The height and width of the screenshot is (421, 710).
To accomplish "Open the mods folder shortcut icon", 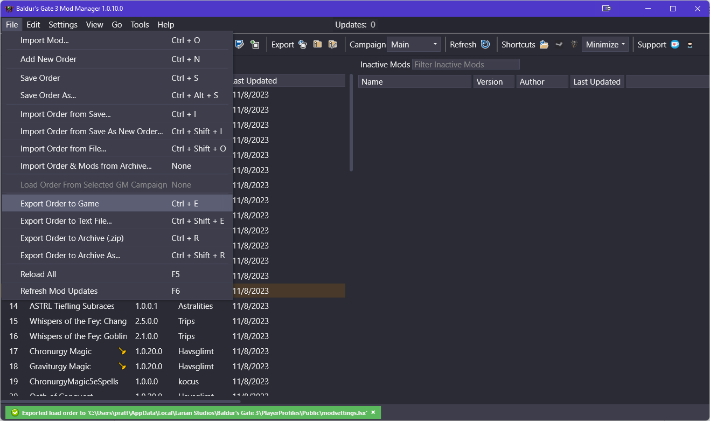I will tap(544, 44).
